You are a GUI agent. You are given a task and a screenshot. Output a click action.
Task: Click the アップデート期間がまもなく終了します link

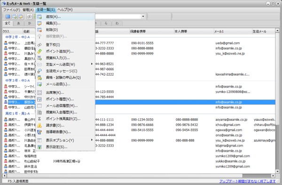[x=248, y=181]
